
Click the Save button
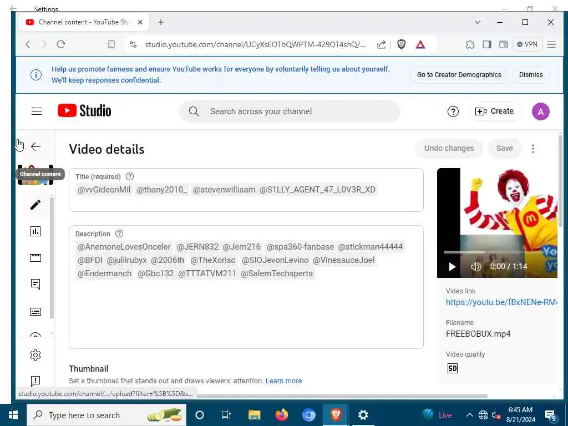coord(504,148)
